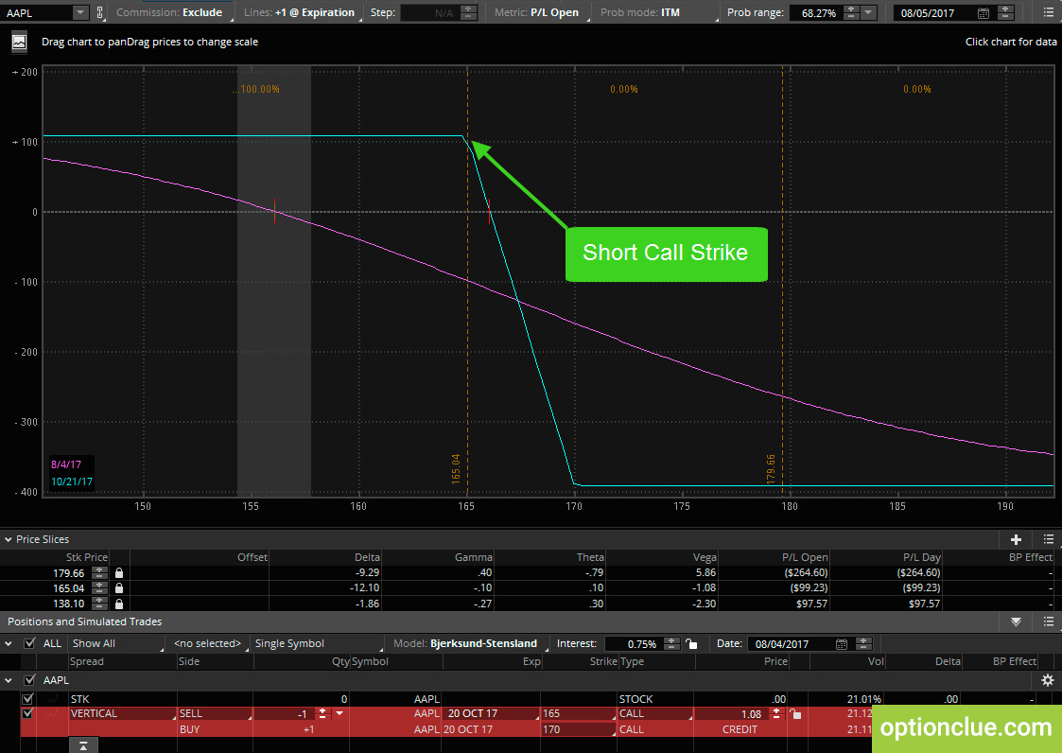Image resolution: width=1062 pixels, height=753 pixels.
Task: Click the lock icon beside the 179.66 price slice
Action: tap(119, 572)
